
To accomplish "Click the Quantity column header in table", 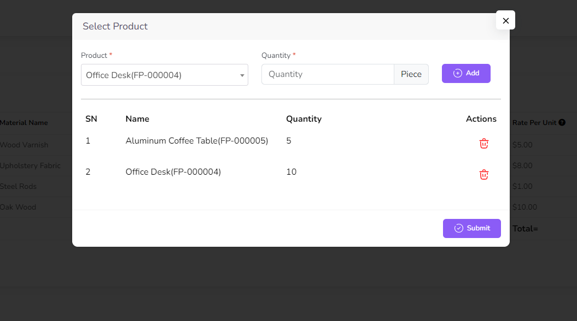I will (304, 119).
